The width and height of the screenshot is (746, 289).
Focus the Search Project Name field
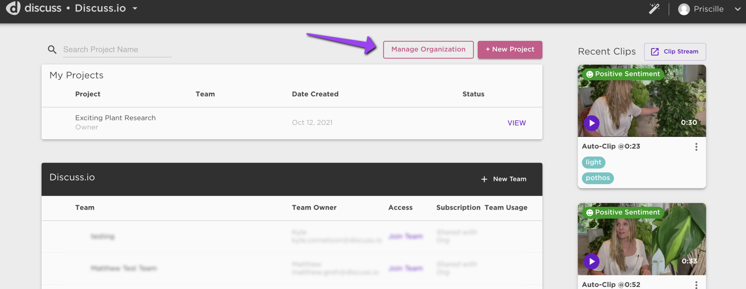[117, 50]
